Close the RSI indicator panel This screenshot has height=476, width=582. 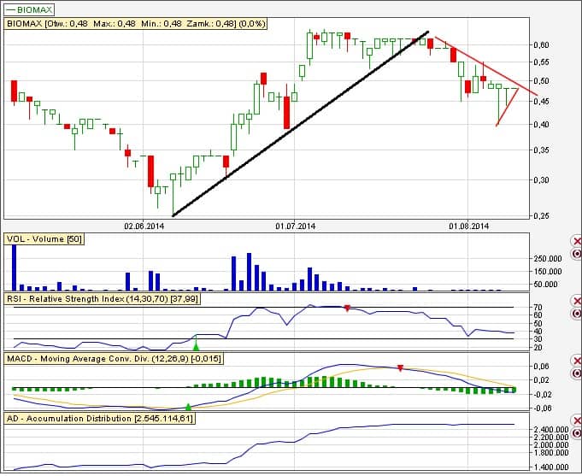click(x=576, y=302)
